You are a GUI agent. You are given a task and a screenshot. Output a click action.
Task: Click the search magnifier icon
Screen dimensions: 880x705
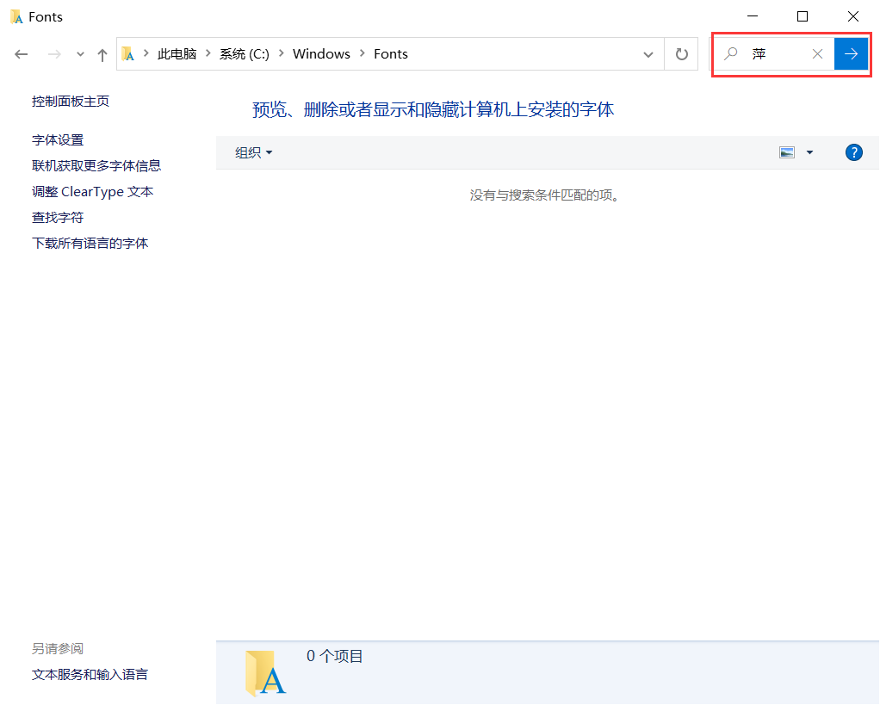point(730,53)
